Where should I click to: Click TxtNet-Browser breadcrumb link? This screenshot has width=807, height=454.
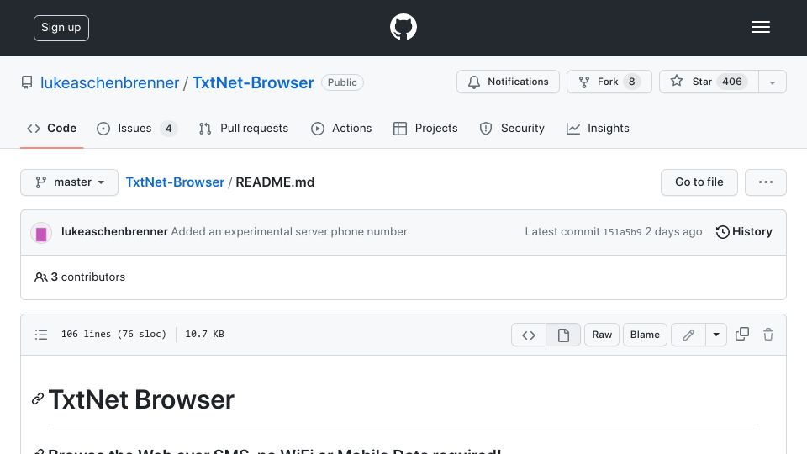(175, 182)
